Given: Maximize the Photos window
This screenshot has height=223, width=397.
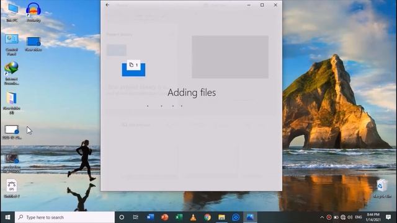Looking at the screenshot, I should tap(262, 5).
